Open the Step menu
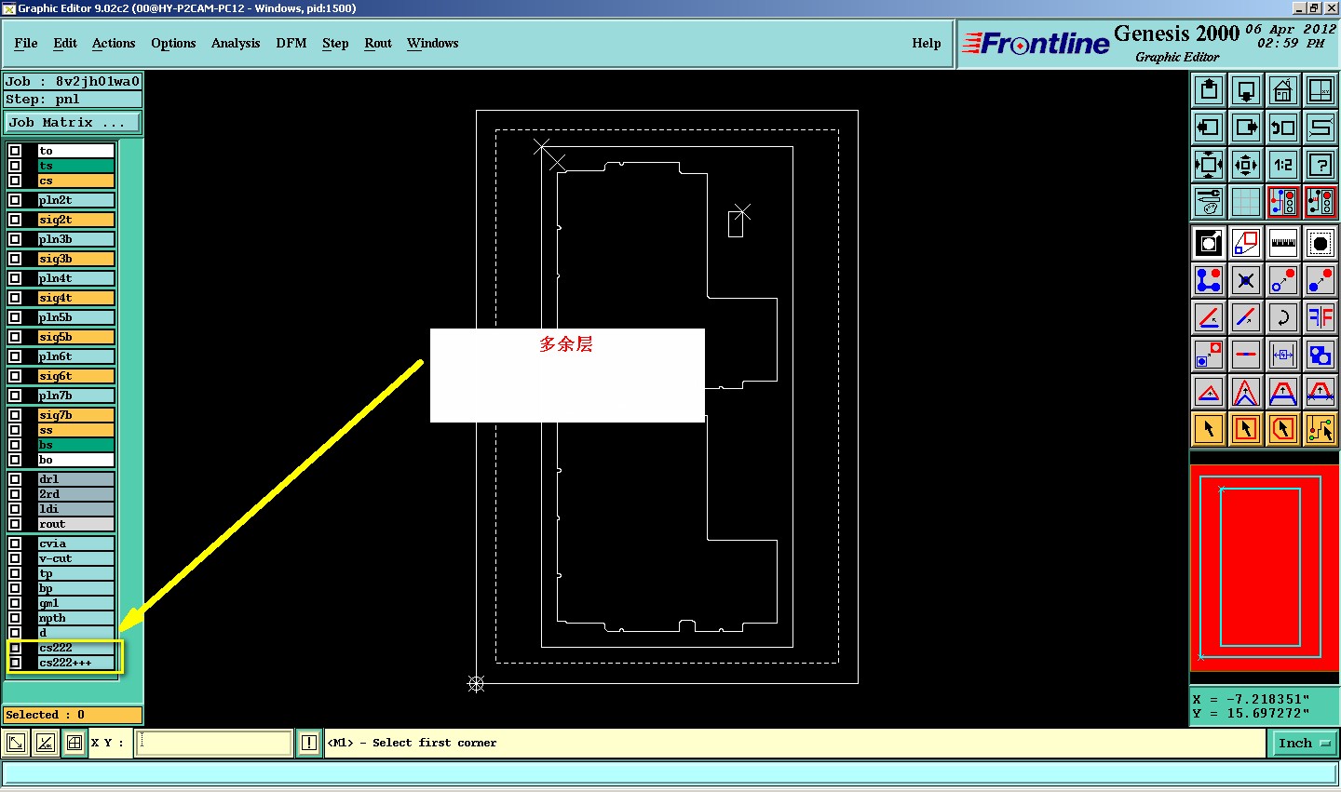Viewport: 1341px width, 792px height. click(335, 43)
